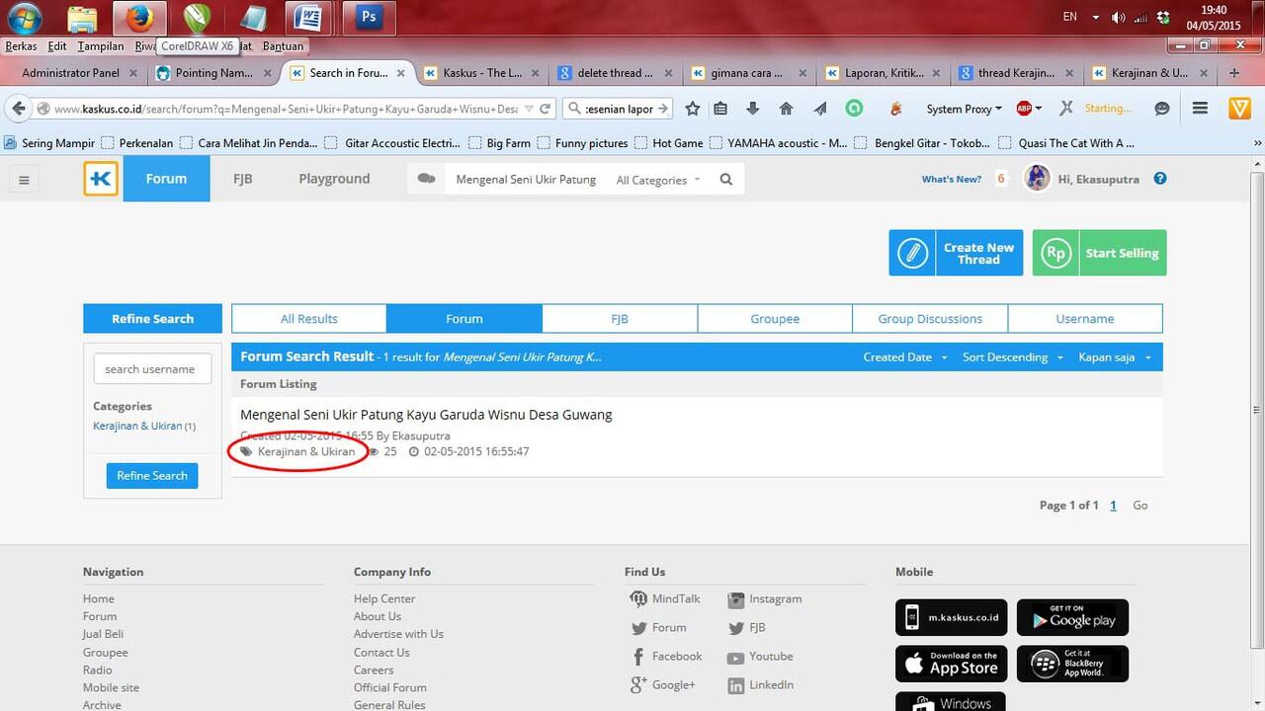Open the help question mark icon
1265x711 pixels.
[1160, 179]
